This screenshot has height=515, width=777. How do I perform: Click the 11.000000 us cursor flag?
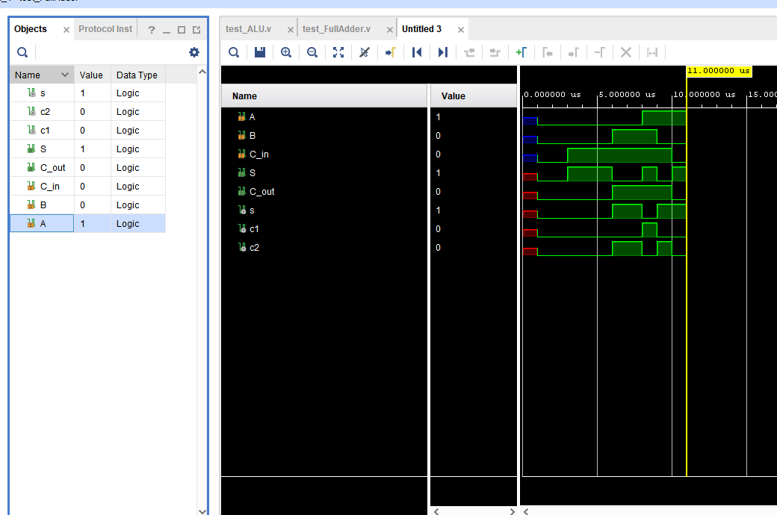pyautogui.click(x=719, y=71)
